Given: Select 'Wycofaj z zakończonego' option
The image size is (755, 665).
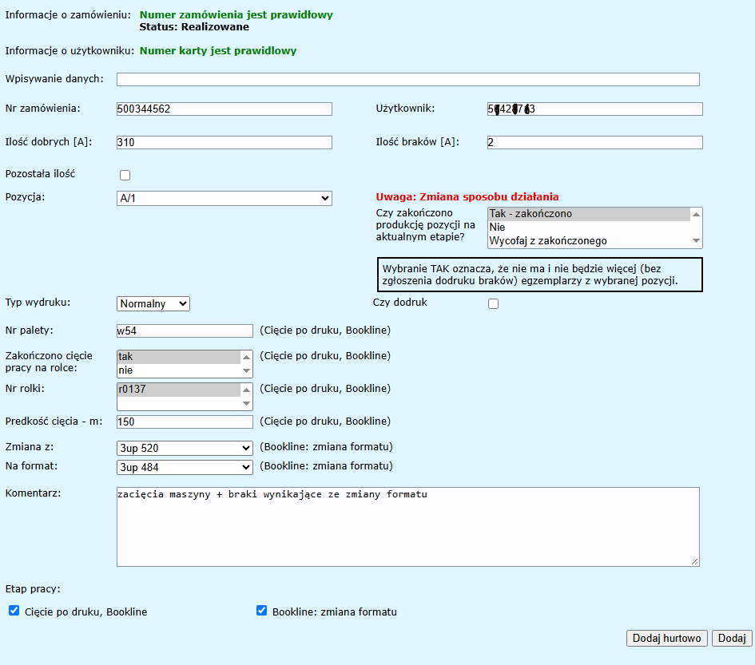Looking at the screenshot, I should coord(590,240).
